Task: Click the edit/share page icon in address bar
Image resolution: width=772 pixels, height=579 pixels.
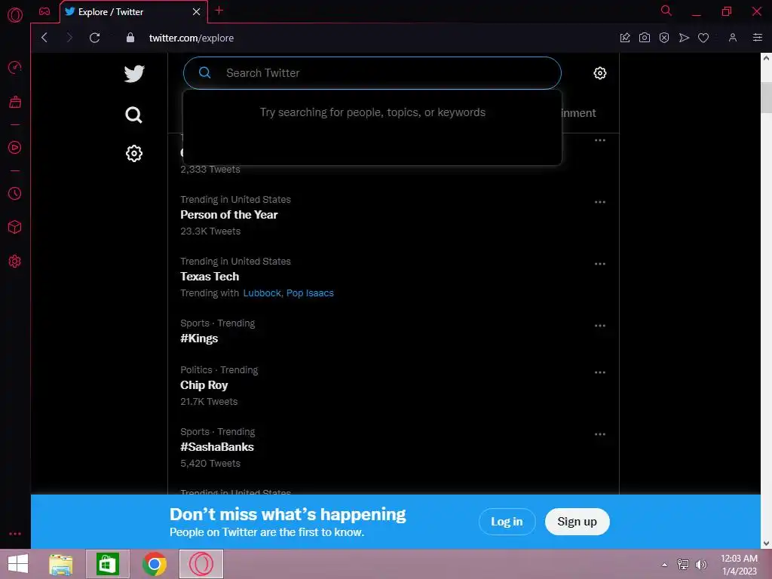Action: [x=625, y=38]
